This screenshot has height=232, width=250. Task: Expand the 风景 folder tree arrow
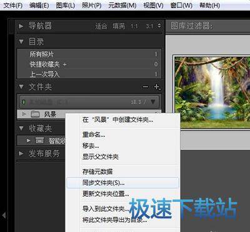pyautogui.click(x=24, y=114)
